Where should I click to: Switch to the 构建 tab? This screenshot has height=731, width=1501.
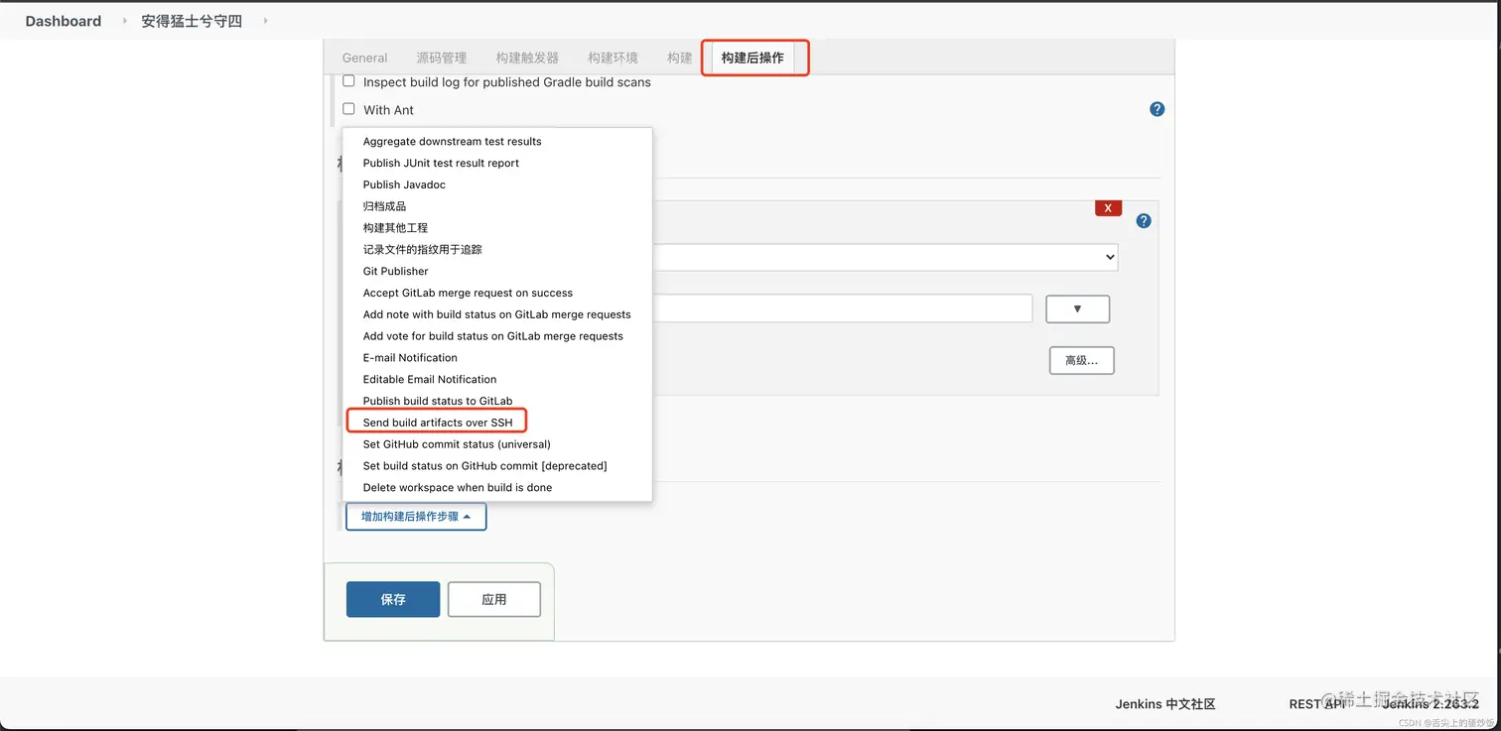click(x=679, y=58)
